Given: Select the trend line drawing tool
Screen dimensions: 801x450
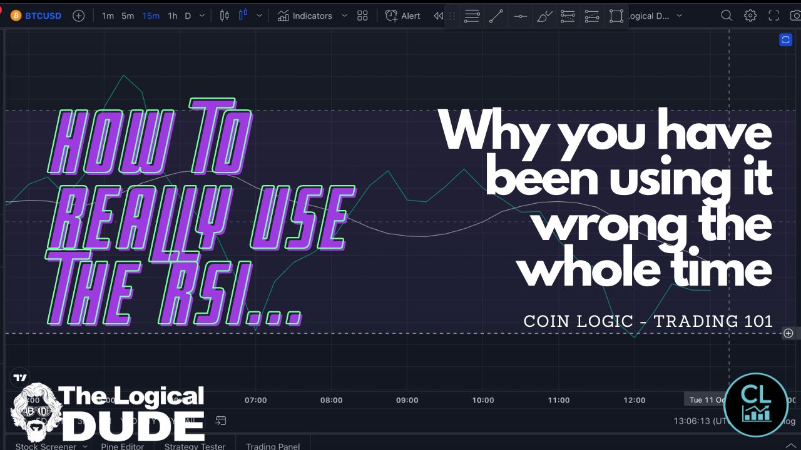Looking at the screenshot, I should pyautogui.click(x=496, y=17).
